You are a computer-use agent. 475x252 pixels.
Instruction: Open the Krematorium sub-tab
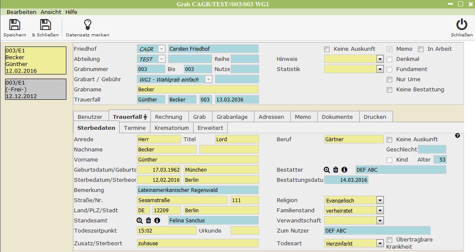click(x=172, y=128)
